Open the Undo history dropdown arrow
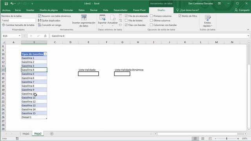 pyautogui.click(x=15, y=4)
